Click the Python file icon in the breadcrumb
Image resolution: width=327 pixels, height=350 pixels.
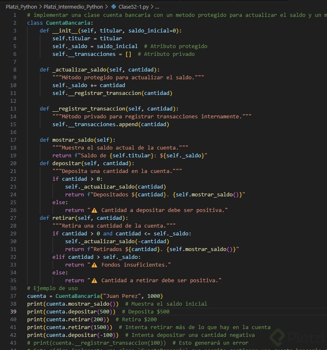[x=114, y=7]
